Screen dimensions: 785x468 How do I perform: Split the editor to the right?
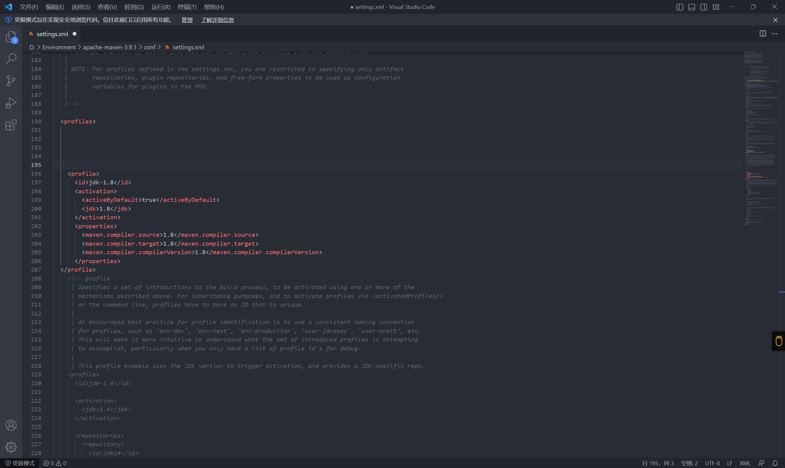pyautogui.click(x=763, y=34)
